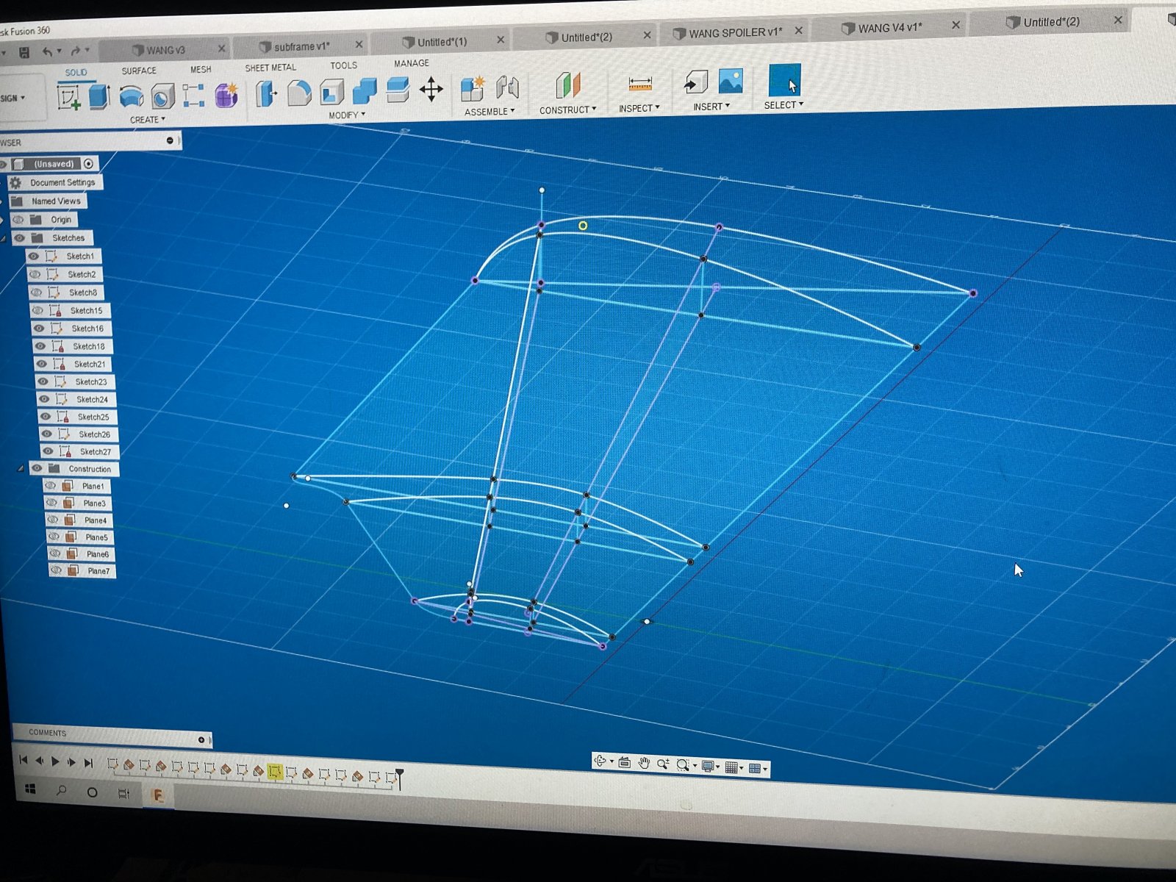This screenshot has width=1176, height=882.
Task: Open the INSPECT dropdown menu
Action: pyautogui.click(x=639, y=108)
